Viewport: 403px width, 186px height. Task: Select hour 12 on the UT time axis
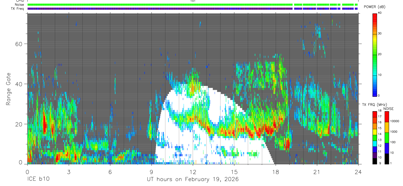coord(193,172)
